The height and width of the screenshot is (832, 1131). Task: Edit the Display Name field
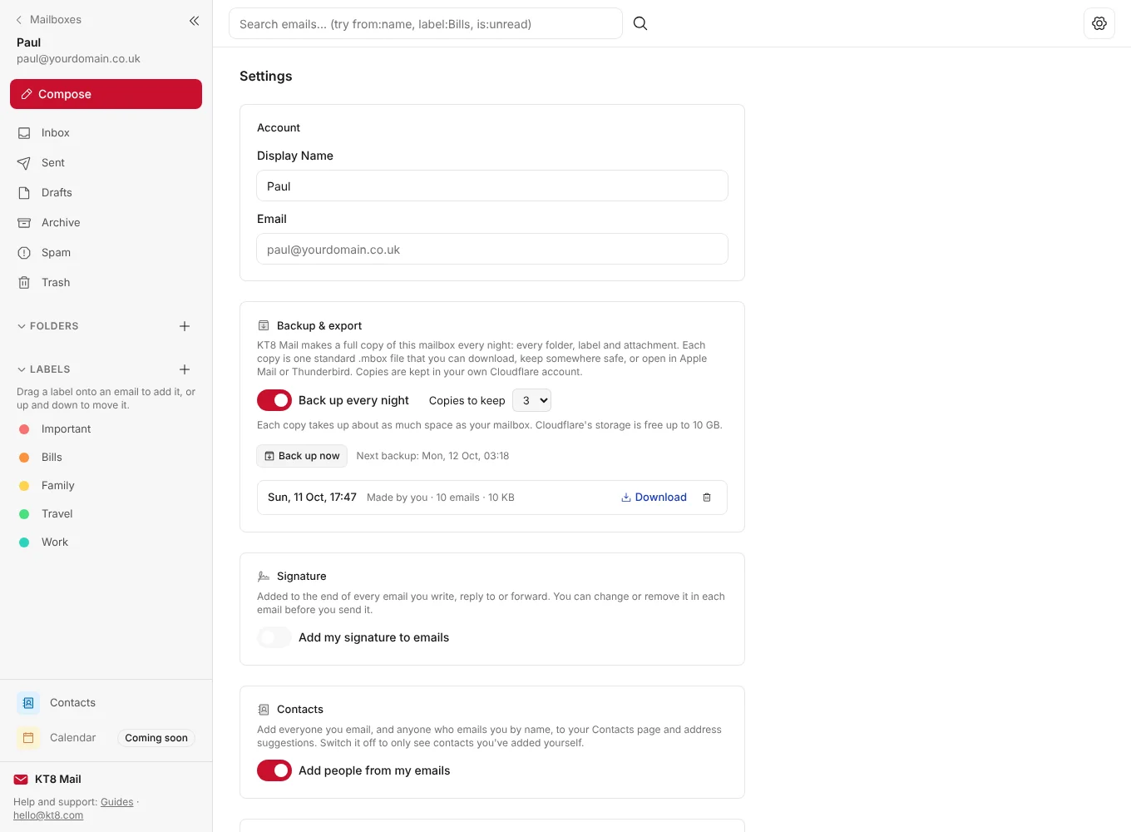(x=492, y=186)
